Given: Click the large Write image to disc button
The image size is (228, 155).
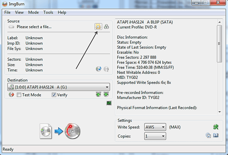Looking at the screenshot, I should pyautogui.click(x=60, y=131).
